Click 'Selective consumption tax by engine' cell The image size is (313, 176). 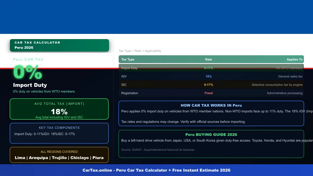[x=277, y=85]
